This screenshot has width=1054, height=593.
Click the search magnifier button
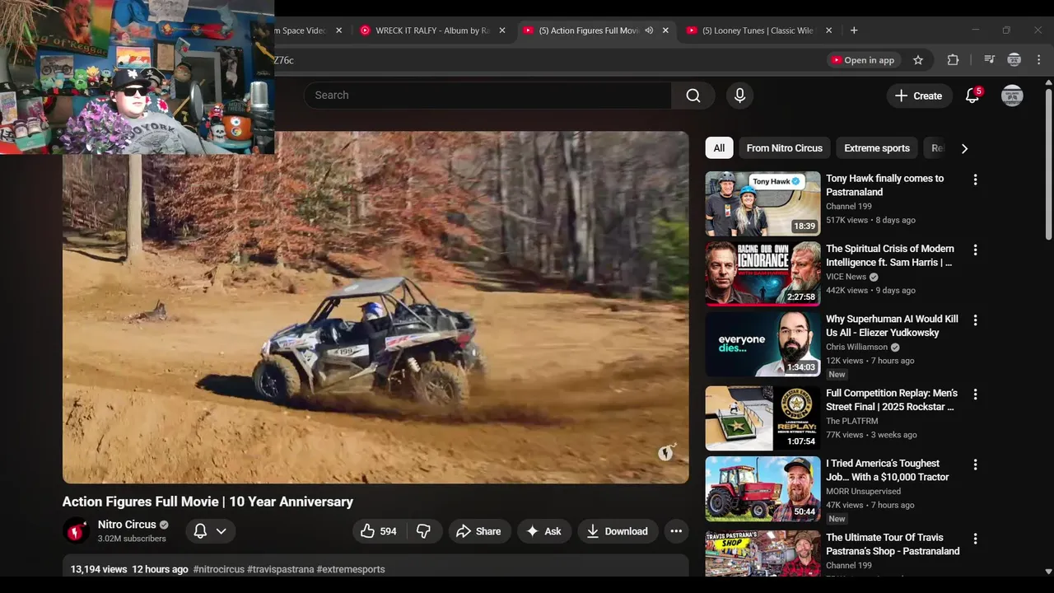click(693, 96)
